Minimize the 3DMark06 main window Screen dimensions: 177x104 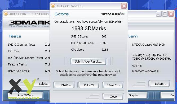point(159,14)
